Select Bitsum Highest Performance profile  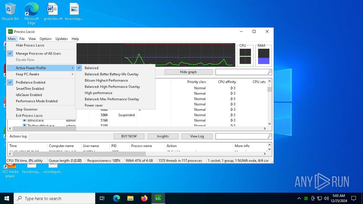point(115,80)
